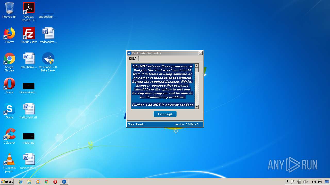330x185 pixels.
Task: Select the Skype desktop shortcut
Action: (9, 111)
